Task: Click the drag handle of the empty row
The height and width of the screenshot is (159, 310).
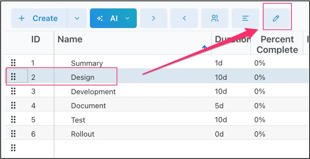Action: pos(13,148)
